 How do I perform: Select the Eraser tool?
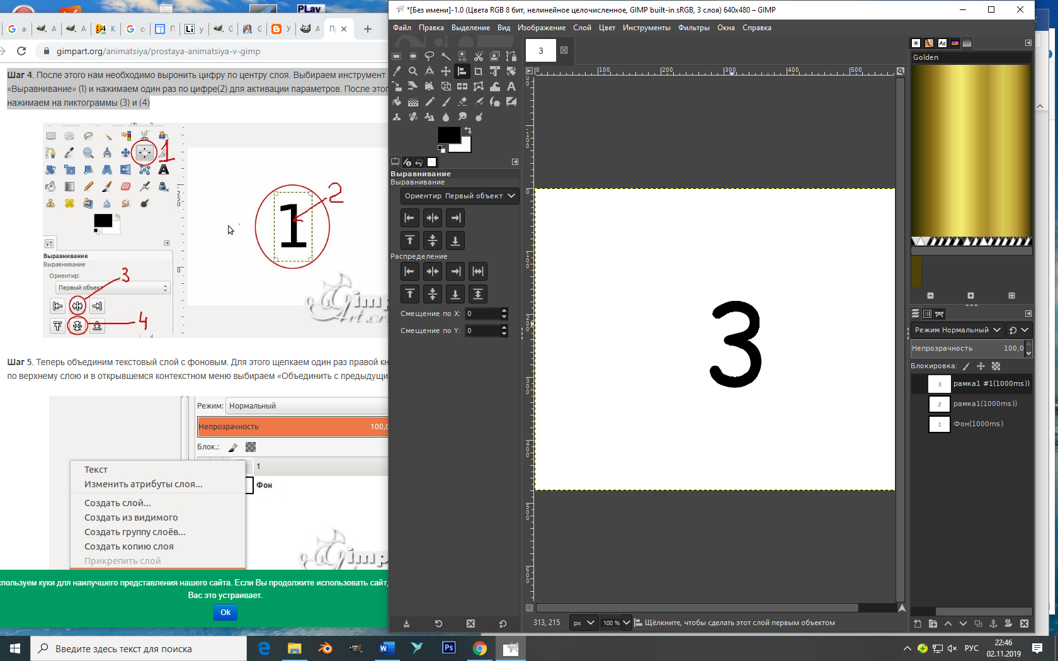click(462, 101)
